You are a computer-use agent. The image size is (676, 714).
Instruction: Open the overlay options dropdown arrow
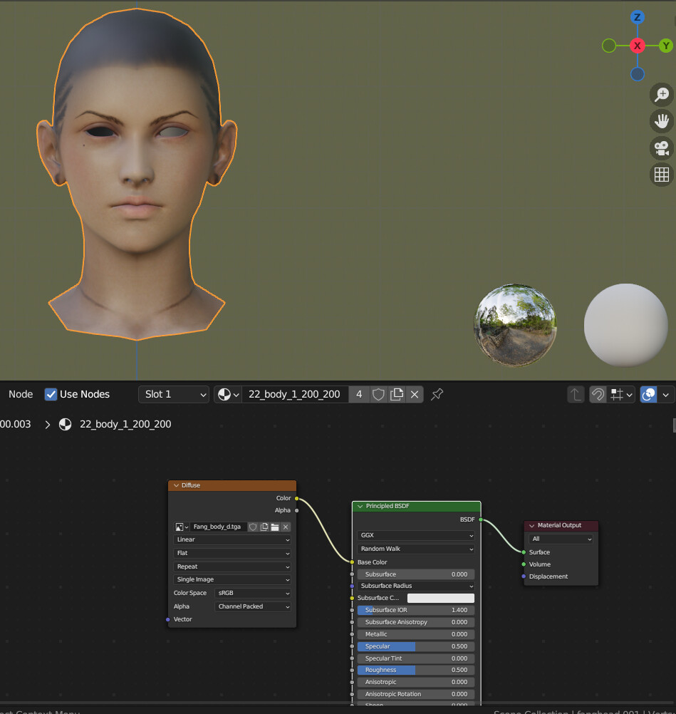tap(666, 394)
